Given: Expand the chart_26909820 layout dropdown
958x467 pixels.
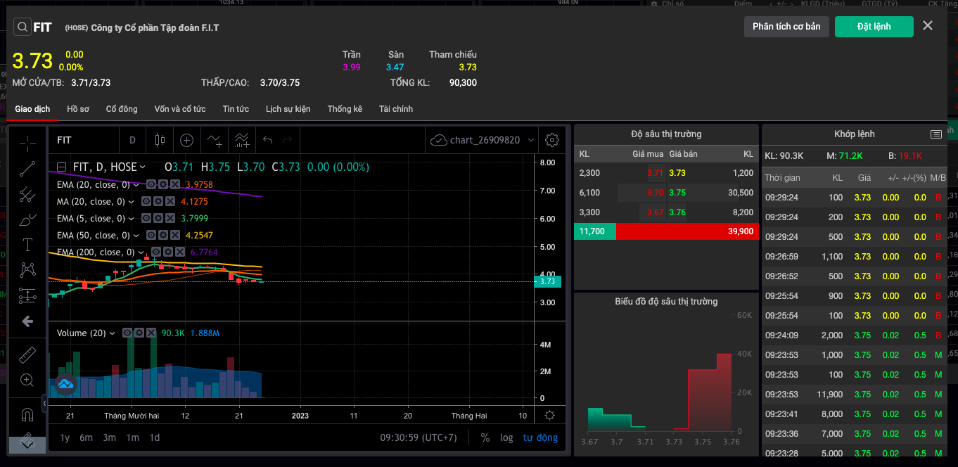Looking at the screenshot, I should click(531, 140).
